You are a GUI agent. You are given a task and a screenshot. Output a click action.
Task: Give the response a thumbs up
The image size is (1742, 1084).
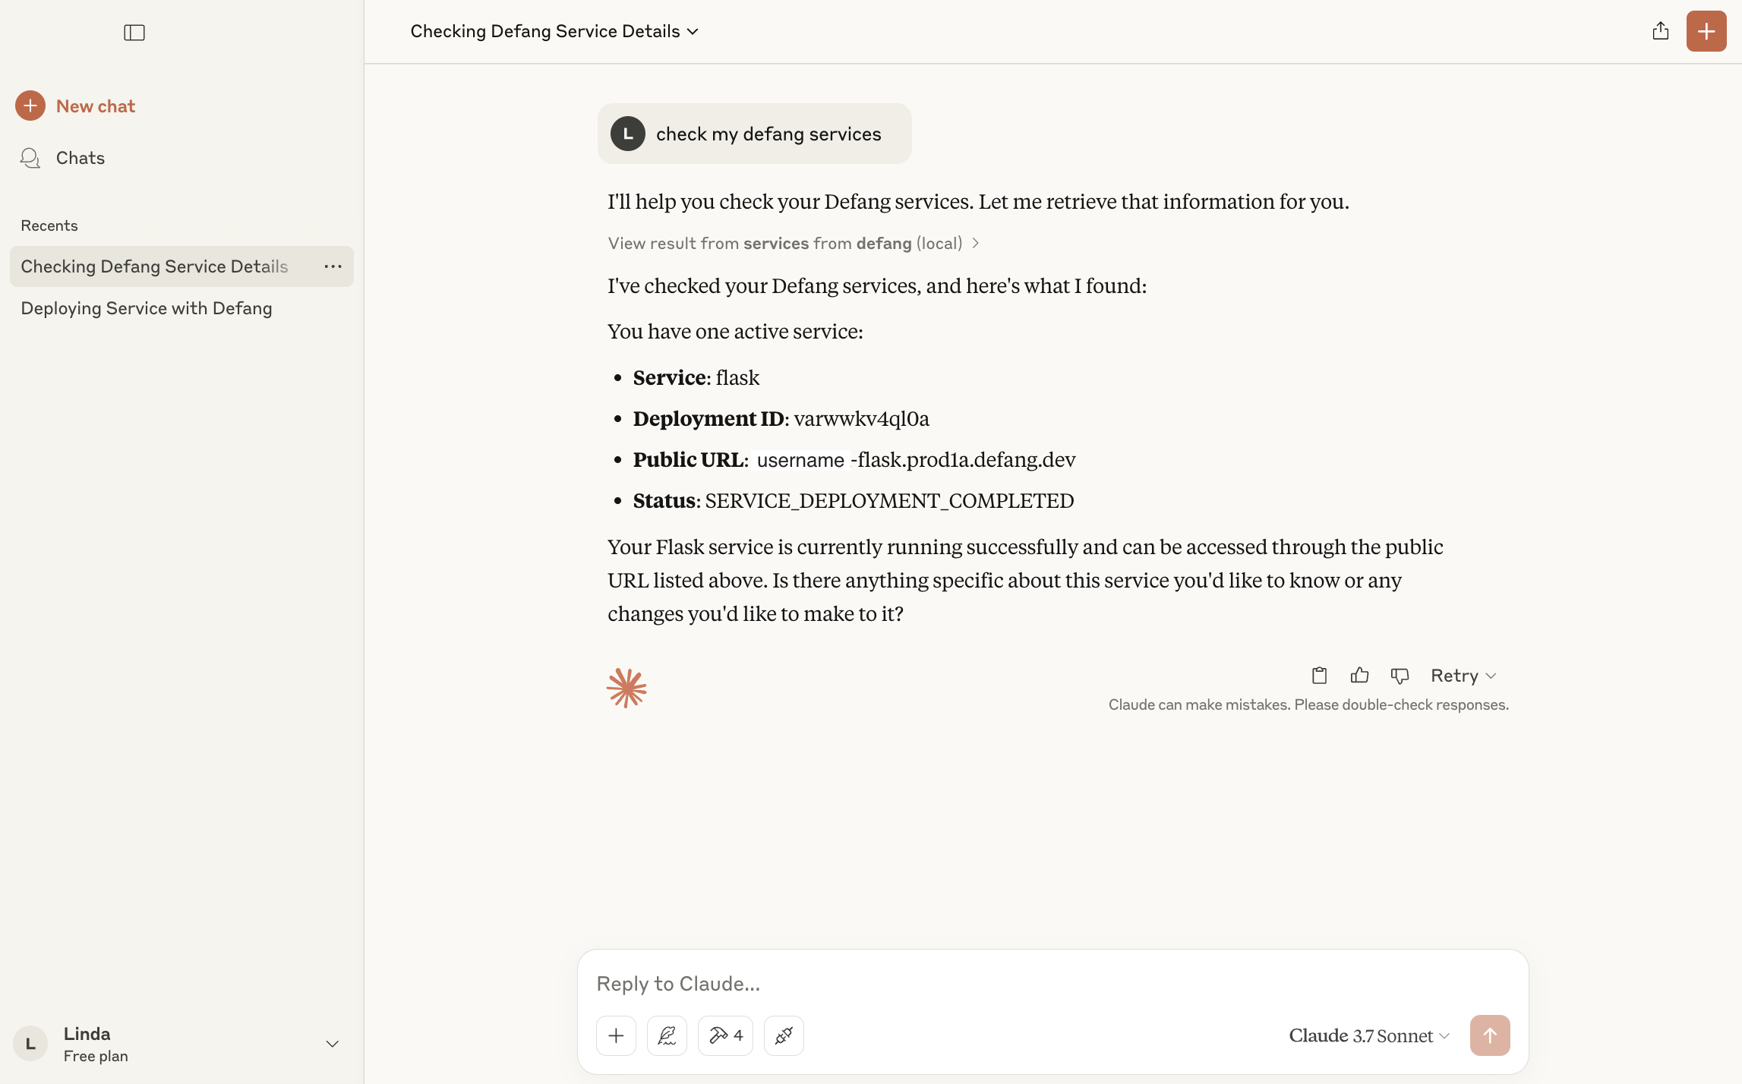[x=1360, y=675]
